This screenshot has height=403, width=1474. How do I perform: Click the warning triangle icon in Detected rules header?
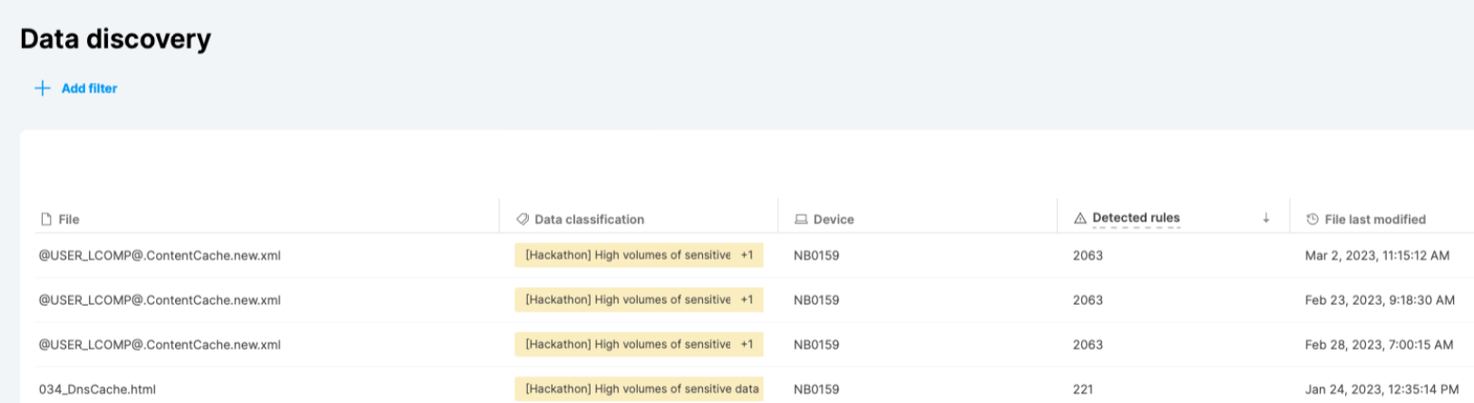tap(1080, 219)
